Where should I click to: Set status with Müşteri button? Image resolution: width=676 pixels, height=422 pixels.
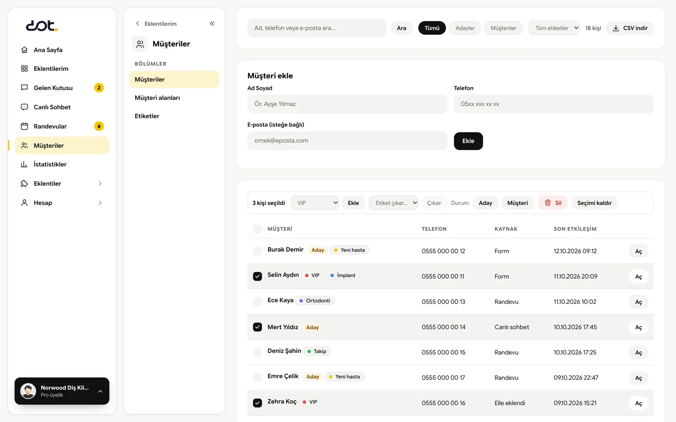[517, 203]
